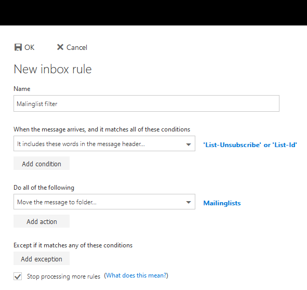Open the What does this mean? link

pyautogui.click(x=136, y=275)
